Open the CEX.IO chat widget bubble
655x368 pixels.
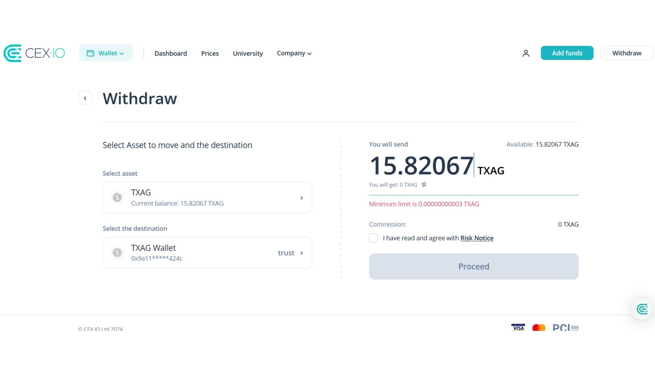[642, 309]
